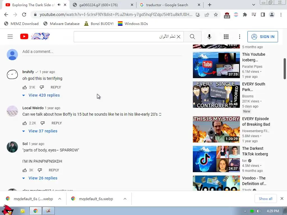Open options for mqdefault_6s (....webp download
Viewport: 287px width, 215px height.
coord(60,199)
